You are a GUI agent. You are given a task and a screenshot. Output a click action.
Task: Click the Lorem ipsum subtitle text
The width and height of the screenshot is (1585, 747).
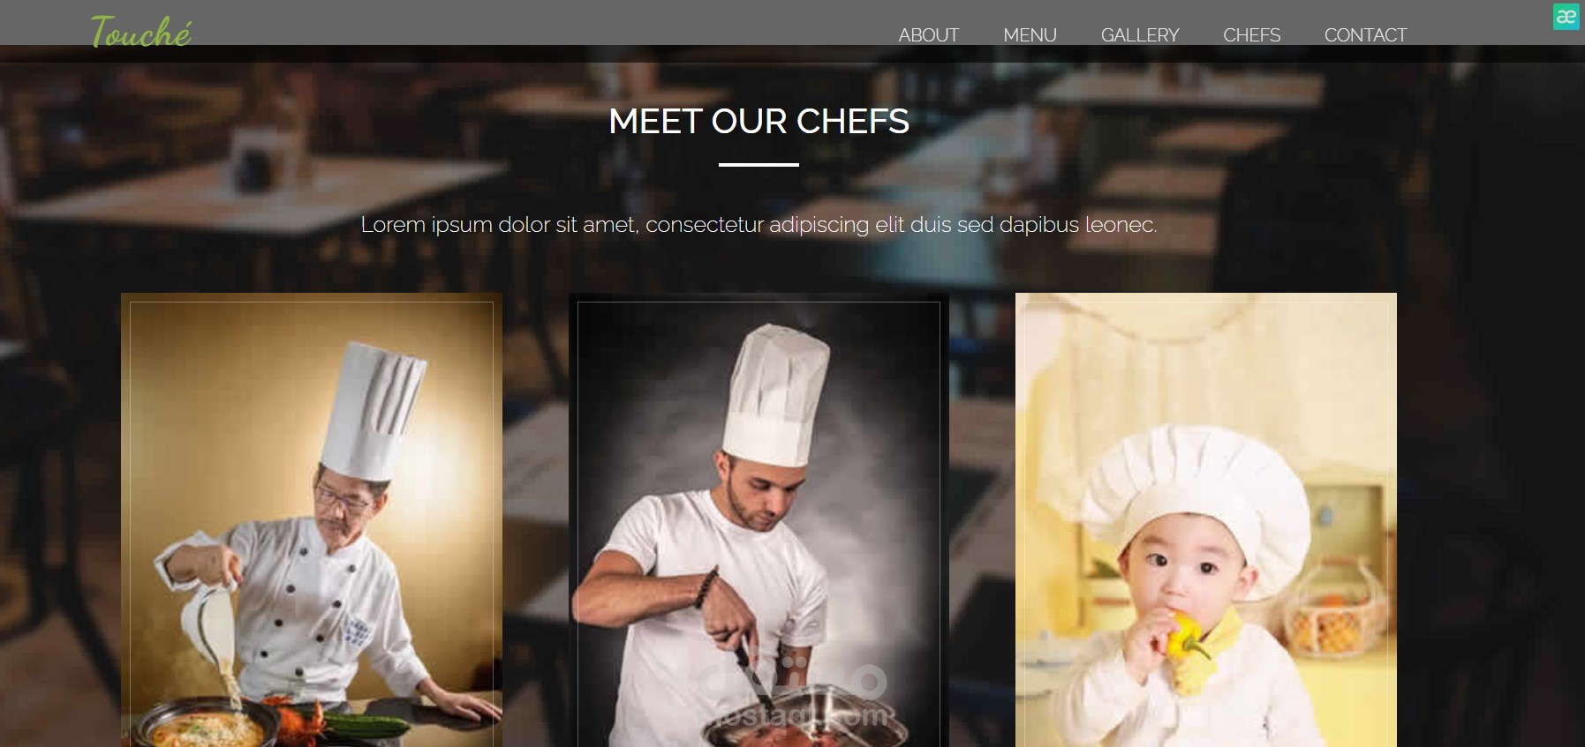759,225
